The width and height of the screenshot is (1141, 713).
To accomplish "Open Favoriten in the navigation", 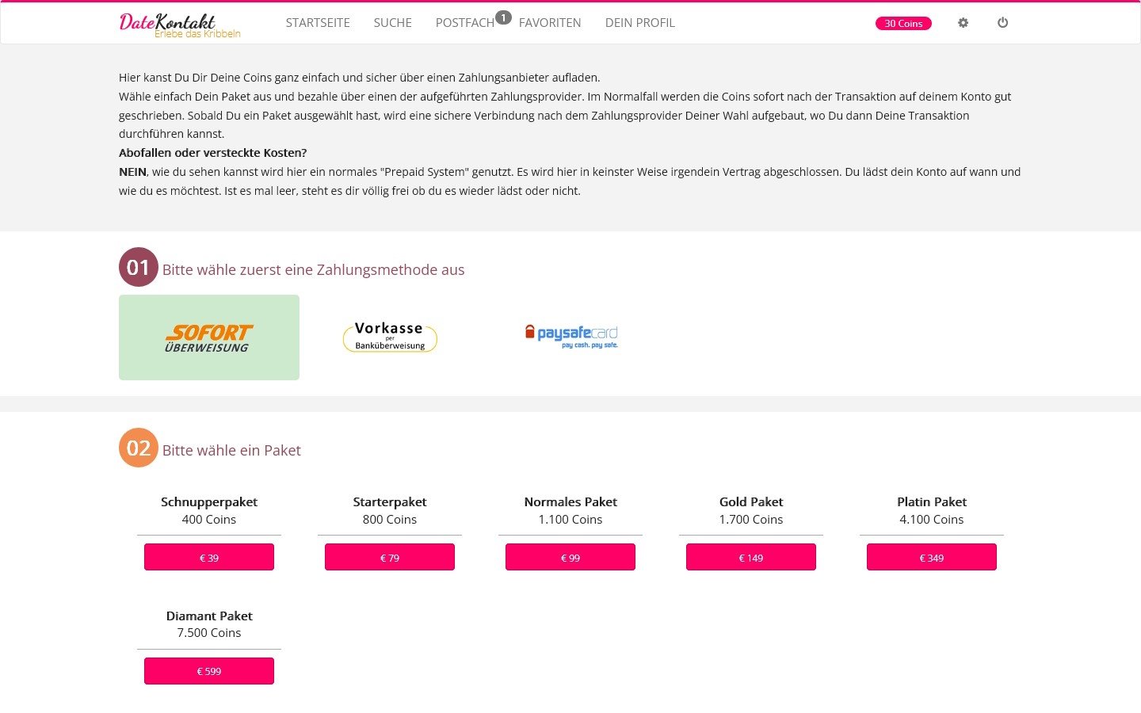I will click(550, 23).
